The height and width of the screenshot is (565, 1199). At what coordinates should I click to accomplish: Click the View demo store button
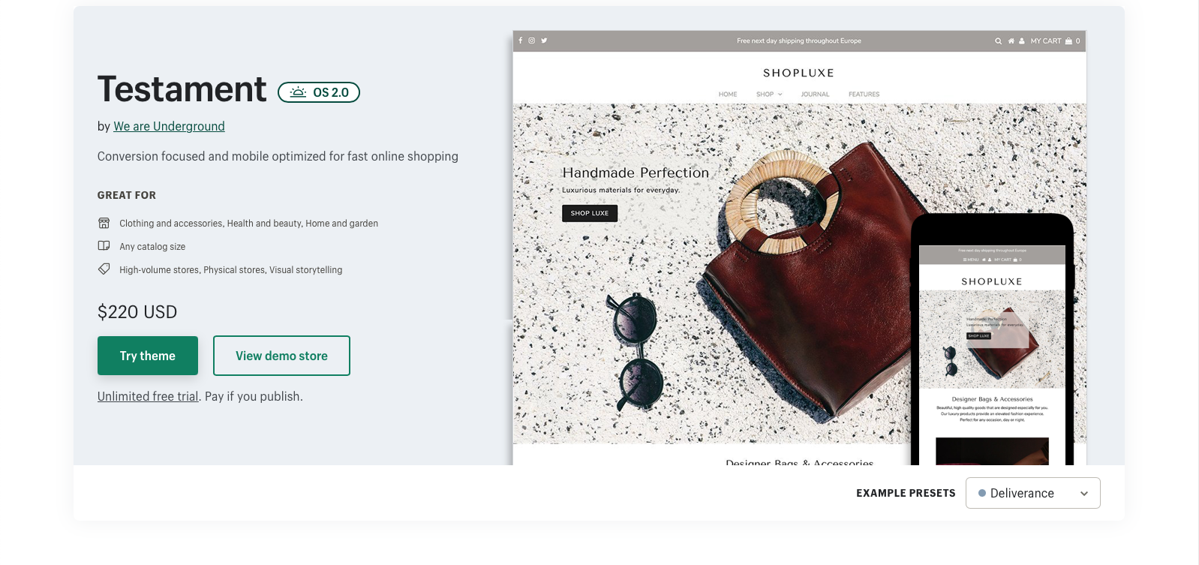pyautogui.click(x=281, y=356)
